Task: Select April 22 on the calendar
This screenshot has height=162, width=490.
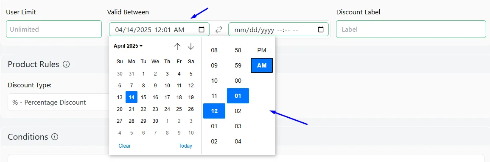Action: (x=143, y=109)
